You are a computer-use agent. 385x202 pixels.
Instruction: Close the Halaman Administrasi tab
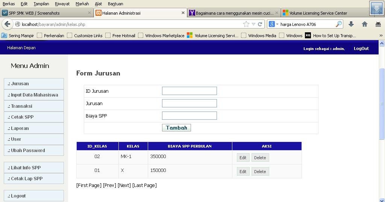[x=183, y=13]
